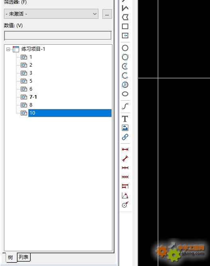Select the Text tool
The image size is (210, 266).
125,119
